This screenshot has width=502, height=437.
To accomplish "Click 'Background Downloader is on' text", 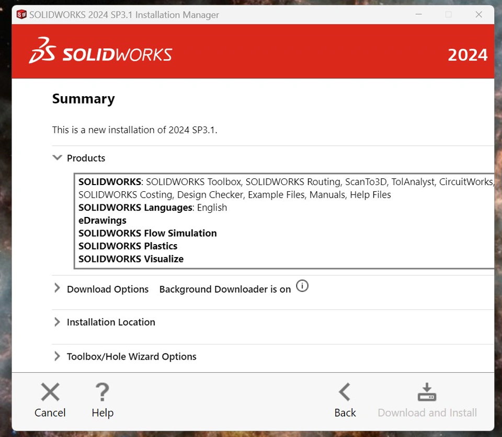I will pos(225,290).
